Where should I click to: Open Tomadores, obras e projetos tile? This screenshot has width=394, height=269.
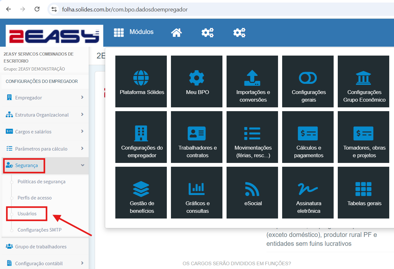(363, 137)
